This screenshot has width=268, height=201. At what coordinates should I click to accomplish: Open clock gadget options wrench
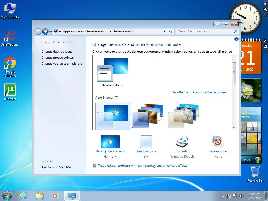(x=265, y=10)
